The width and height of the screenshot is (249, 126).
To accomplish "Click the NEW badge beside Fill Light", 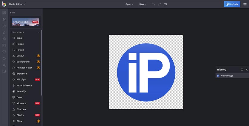I will coord(37,80).
